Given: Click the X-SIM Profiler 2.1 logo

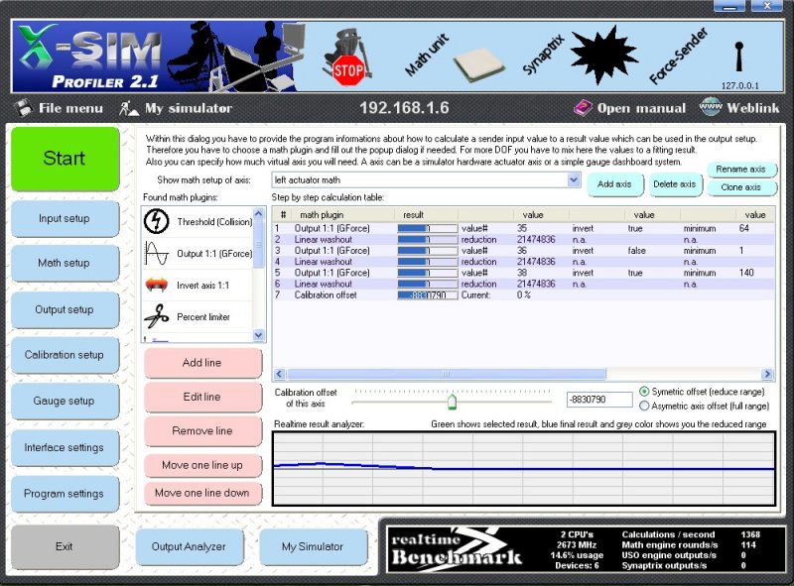Looking at the screenshot, I should (88, 57).
